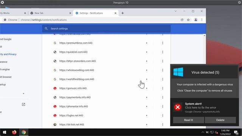Click the VM window settings gear icon

tap(239, 2)
